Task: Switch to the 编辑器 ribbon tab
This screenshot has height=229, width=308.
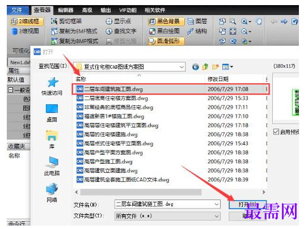Action: click(66, 10)
